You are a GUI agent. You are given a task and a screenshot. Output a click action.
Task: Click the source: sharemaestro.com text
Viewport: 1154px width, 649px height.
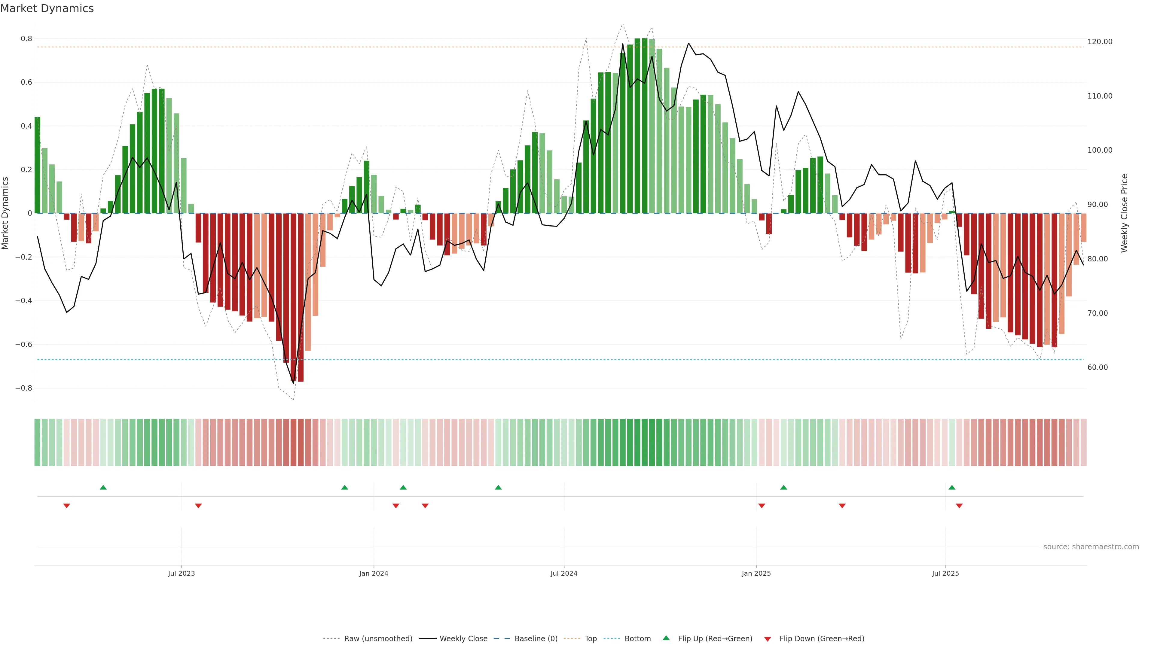(1091, 547)
